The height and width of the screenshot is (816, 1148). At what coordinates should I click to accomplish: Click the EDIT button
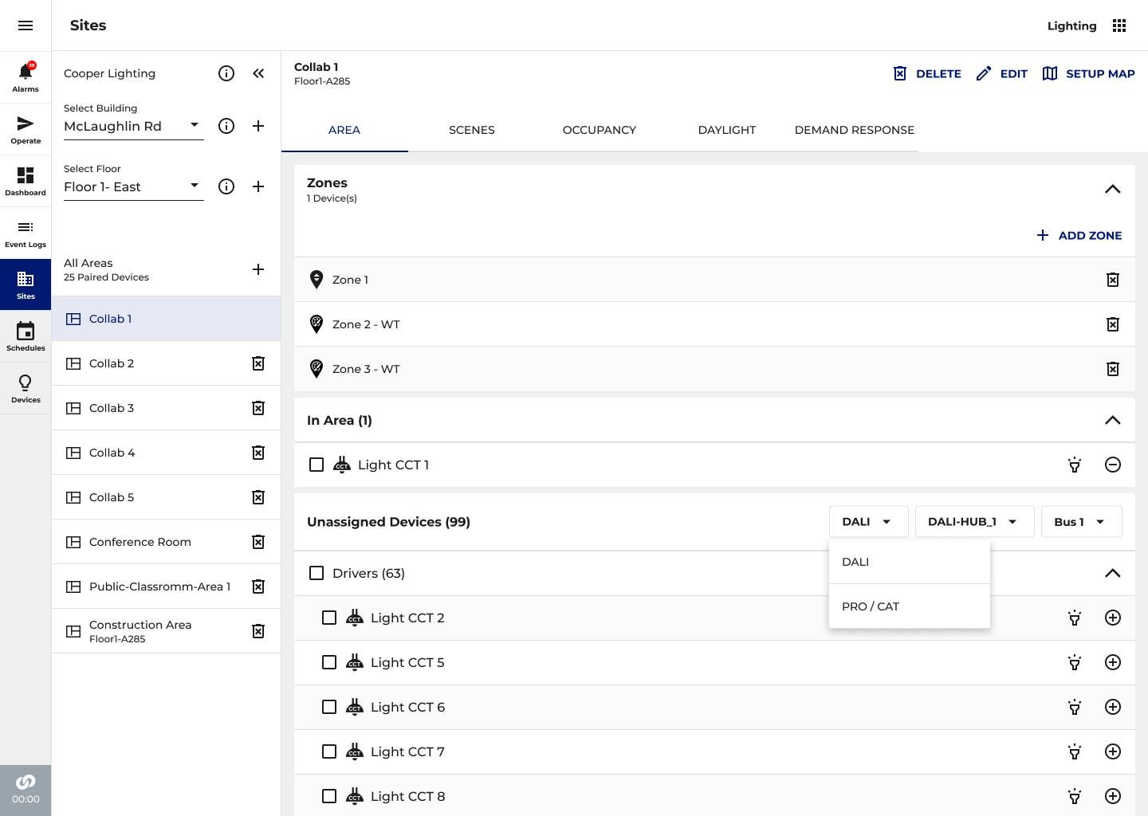(1002, 73)
